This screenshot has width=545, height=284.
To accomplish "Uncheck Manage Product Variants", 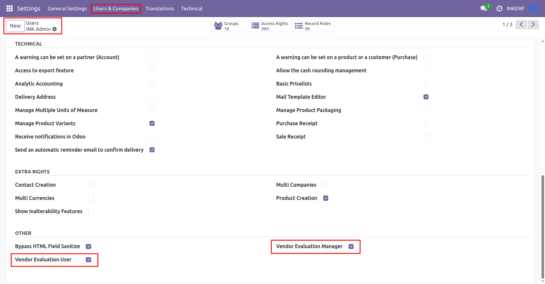I will (152, 123).
